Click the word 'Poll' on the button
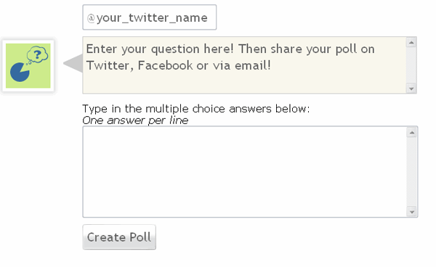The height and width of the screenshot is (267, 436). pyautogui.click(x=140, y=237)
